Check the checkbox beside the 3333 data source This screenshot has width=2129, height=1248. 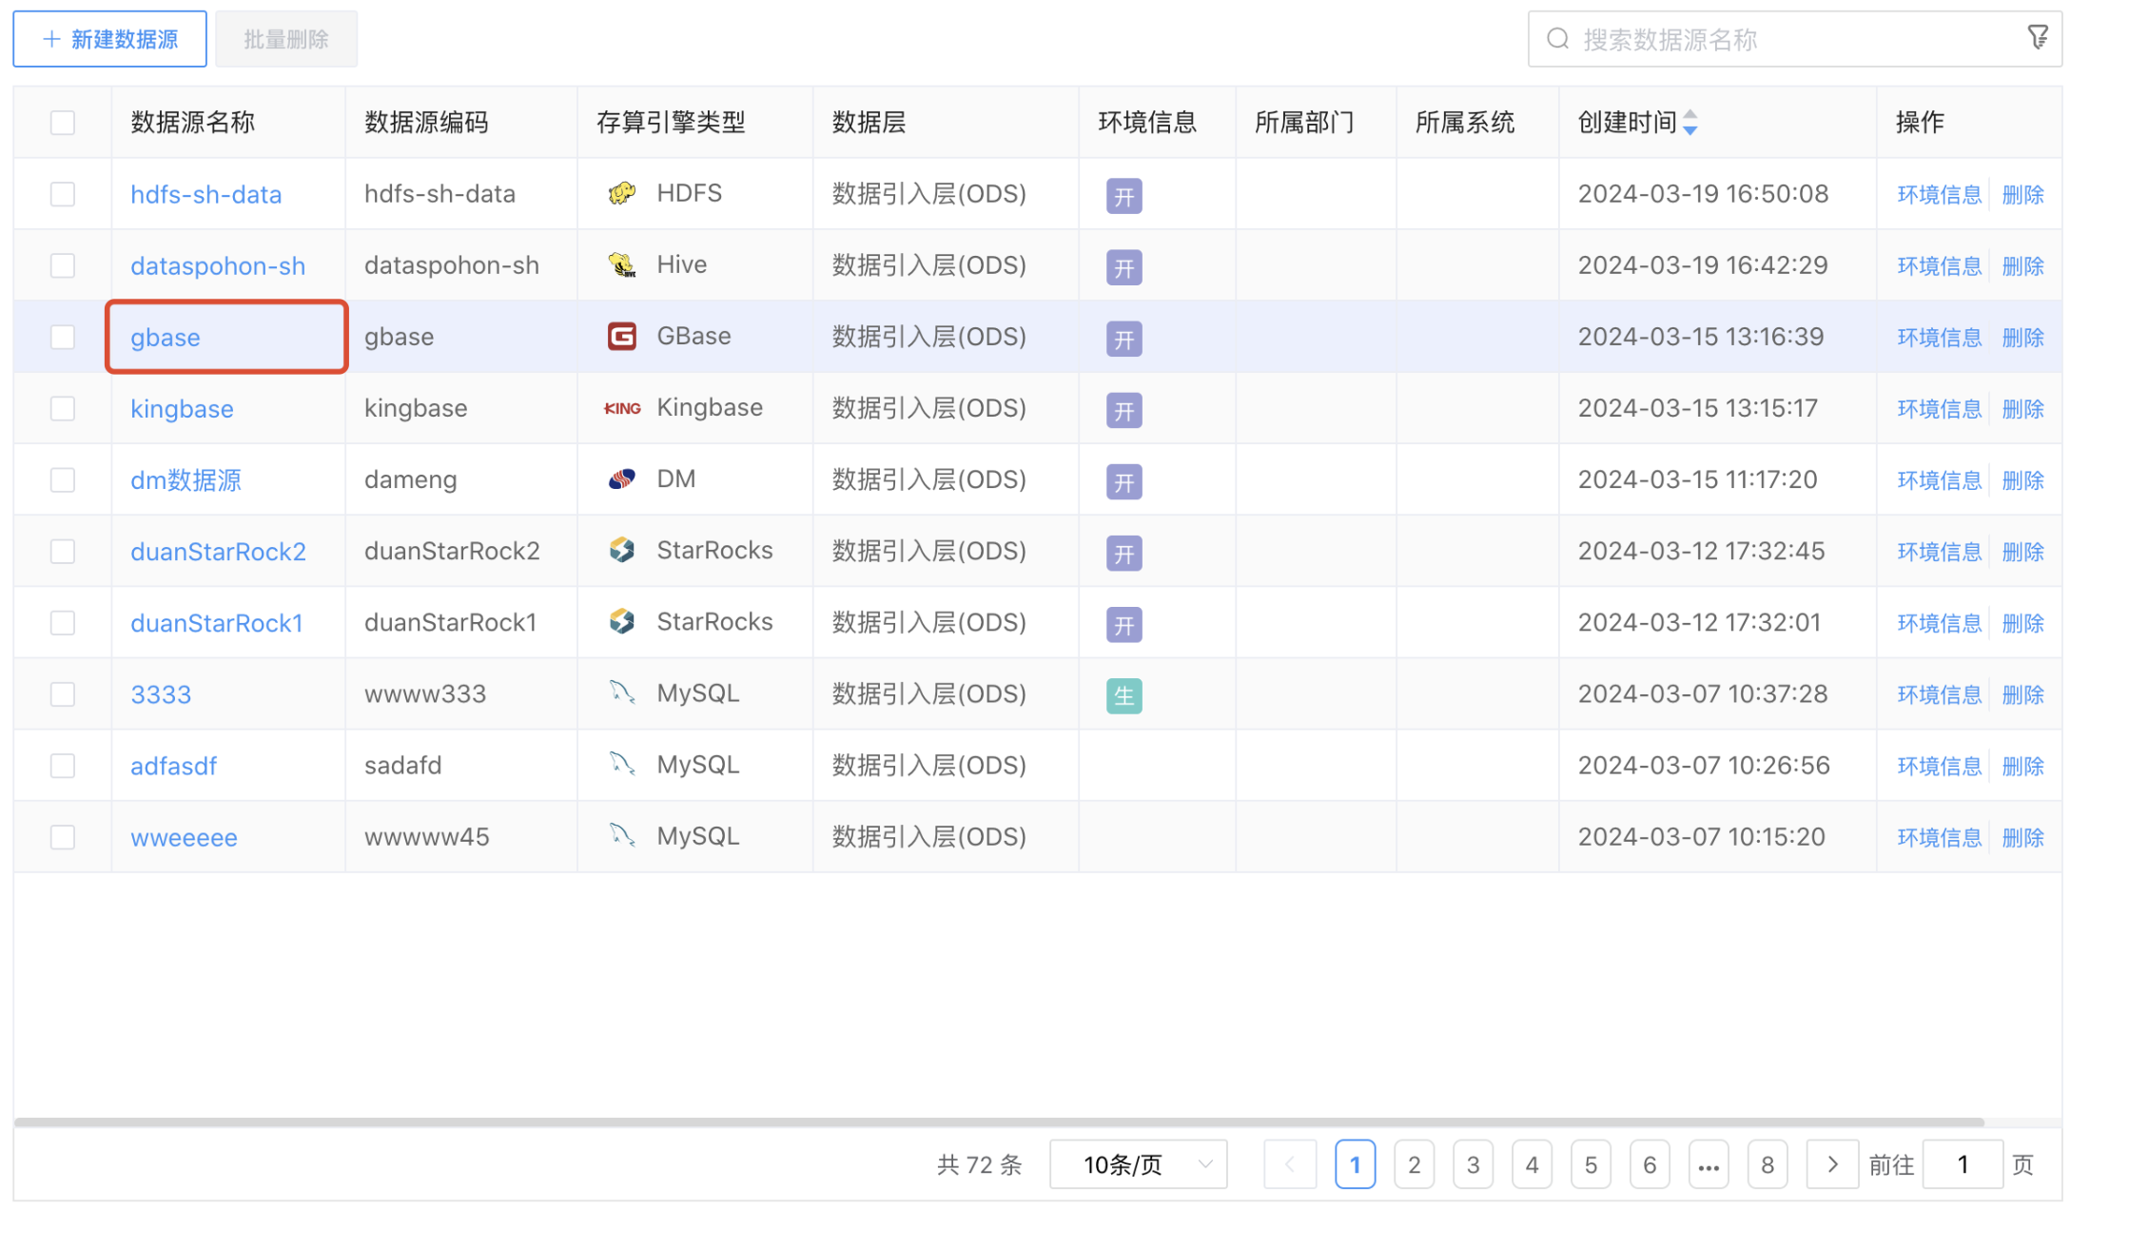point(62,693)
